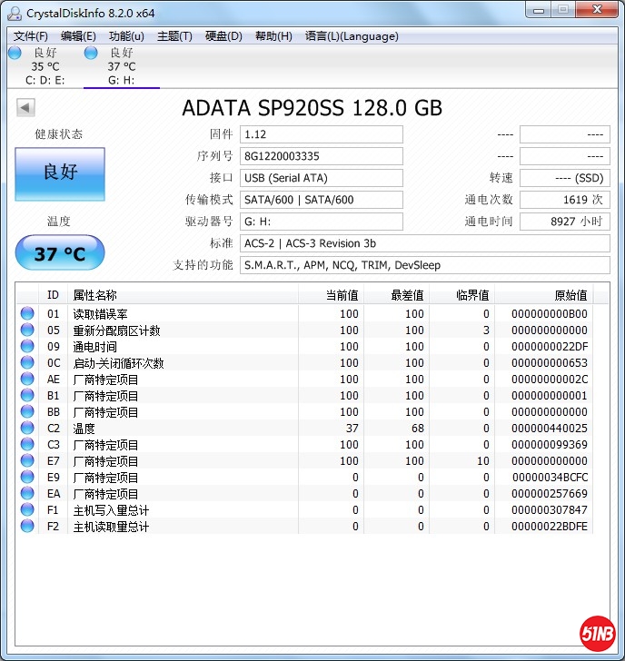Screen dimensions: 625x661
Task: Open the 主题(T) menu
Action: pos(174,36)
